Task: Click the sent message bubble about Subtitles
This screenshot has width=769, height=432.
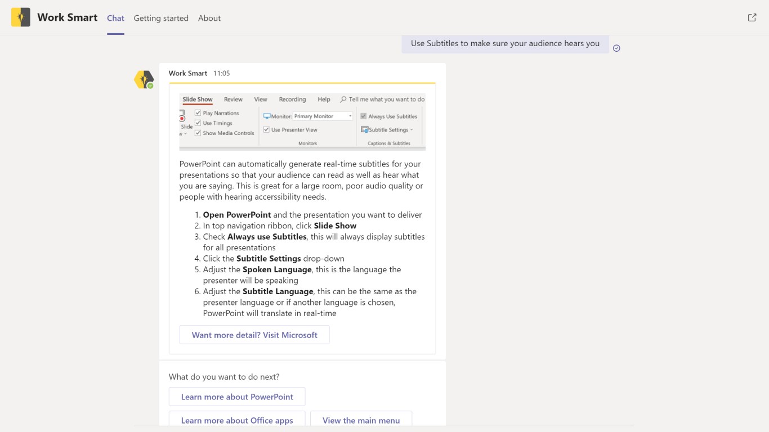Action: 505,43
